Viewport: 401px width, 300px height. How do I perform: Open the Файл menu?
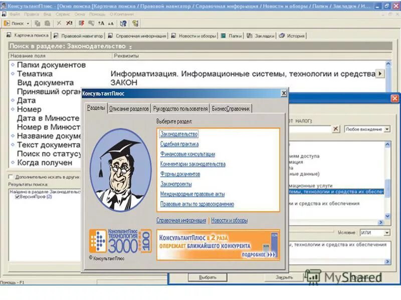point(15,14)
